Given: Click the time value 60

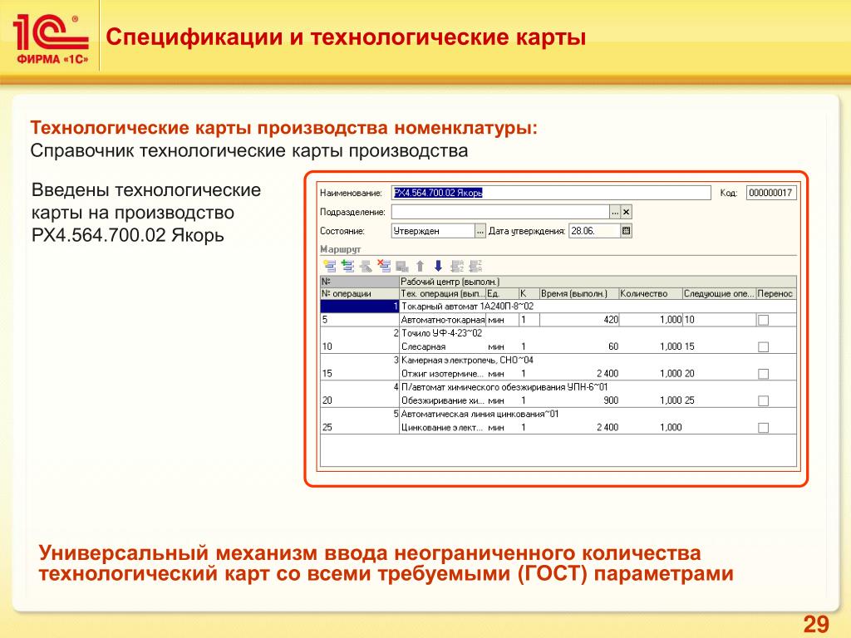Looking at the screenshot, I should 579,346.
